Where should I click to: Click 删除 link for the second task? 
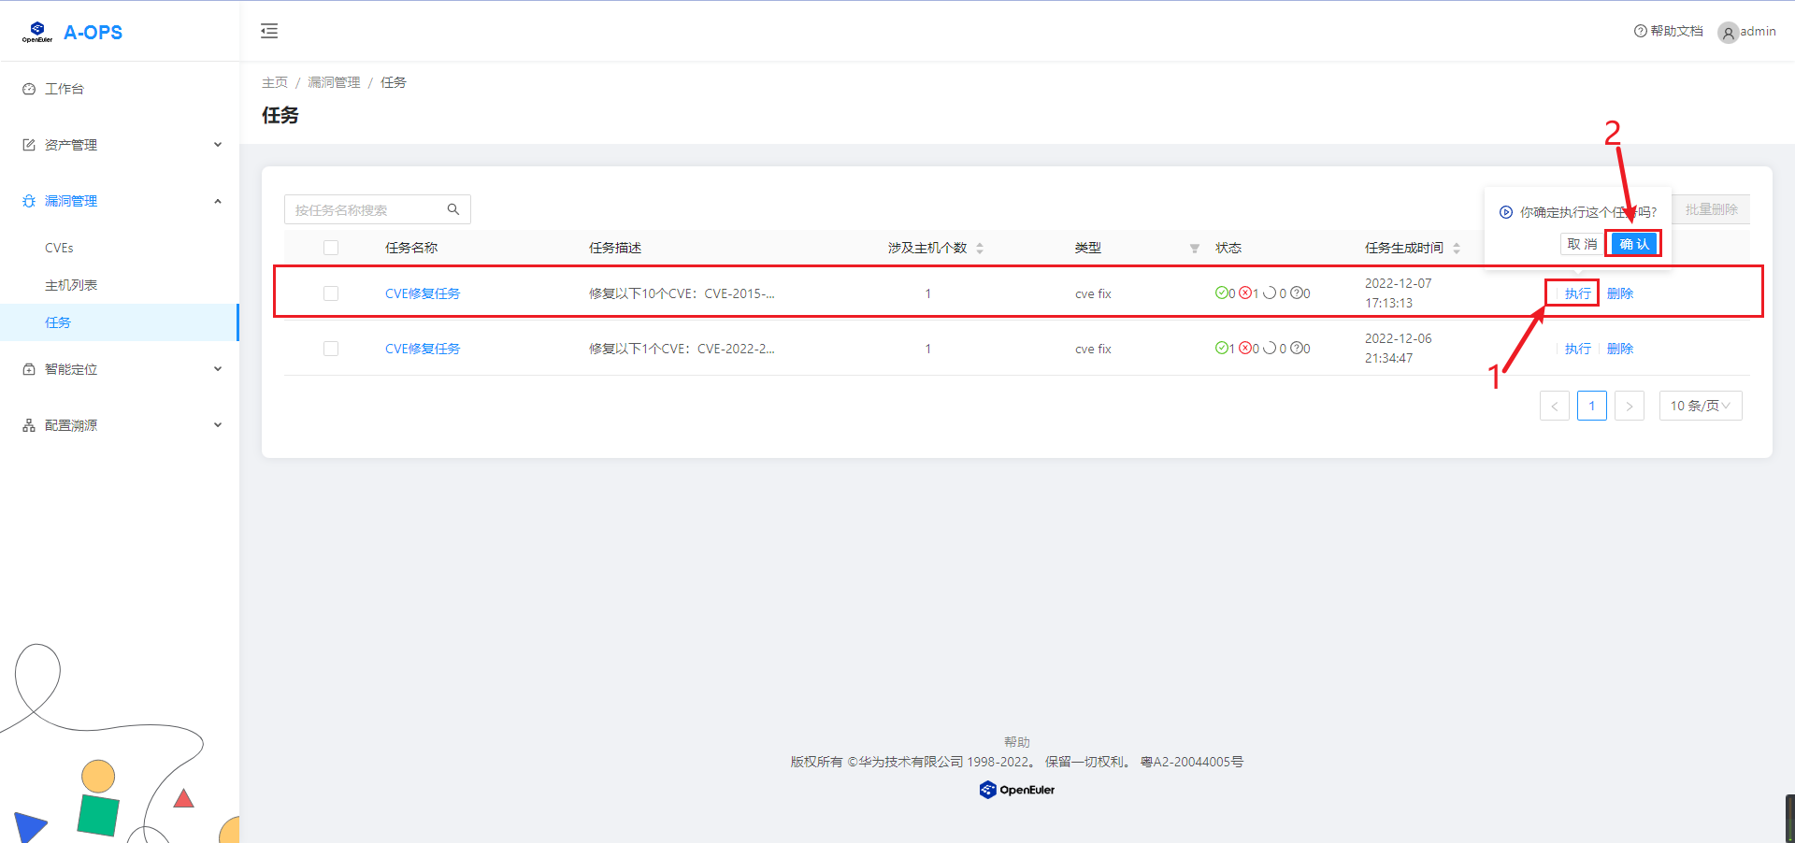(1619, 349)
